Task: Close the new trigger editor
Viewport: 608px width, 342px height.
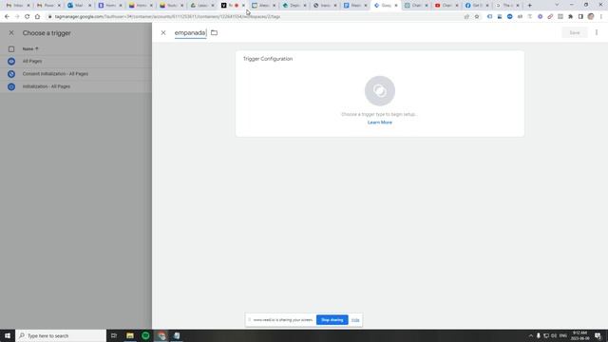Action: (x=163, y=33)
